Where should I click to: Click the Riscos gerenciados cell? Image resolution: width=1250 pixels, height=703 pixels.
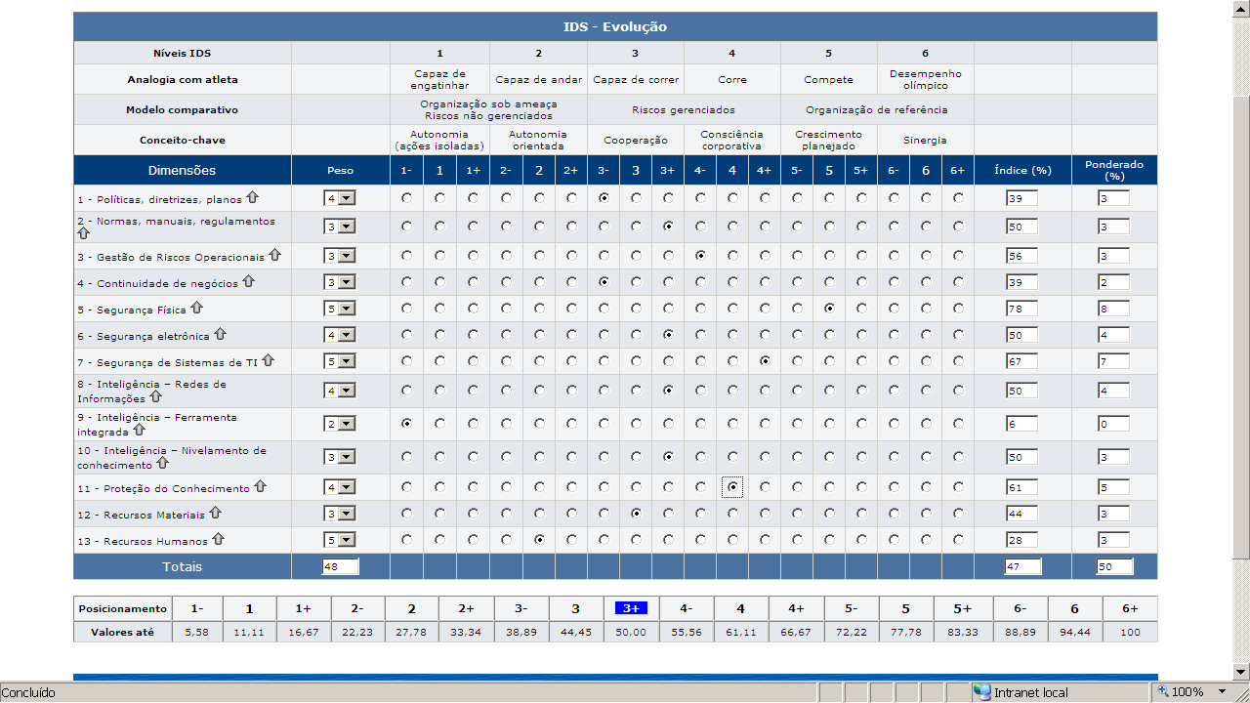[684, 109]
